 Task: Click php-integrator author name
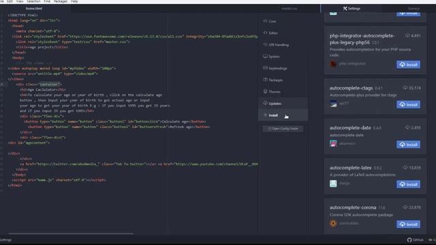(x=352, y=63)
